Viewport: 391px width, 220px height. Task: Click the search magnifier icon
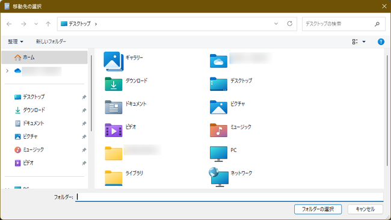[x=377, y=24]
